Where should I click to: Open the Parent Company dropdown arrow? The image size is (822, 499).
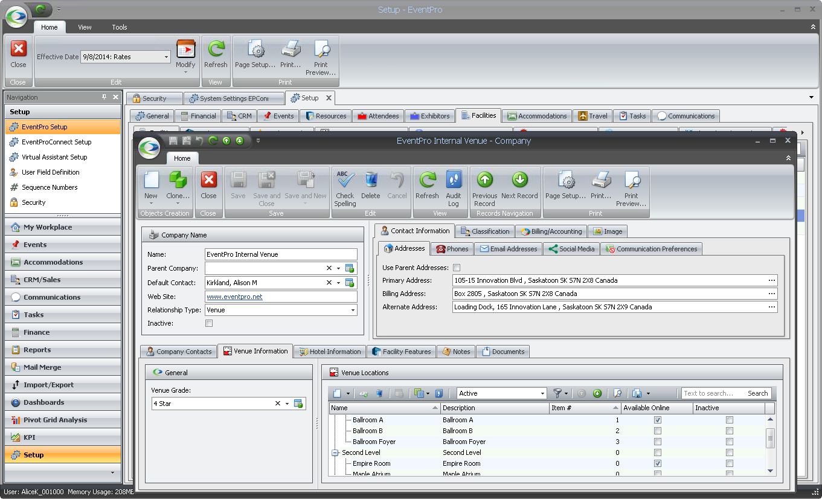click(339, 268)
